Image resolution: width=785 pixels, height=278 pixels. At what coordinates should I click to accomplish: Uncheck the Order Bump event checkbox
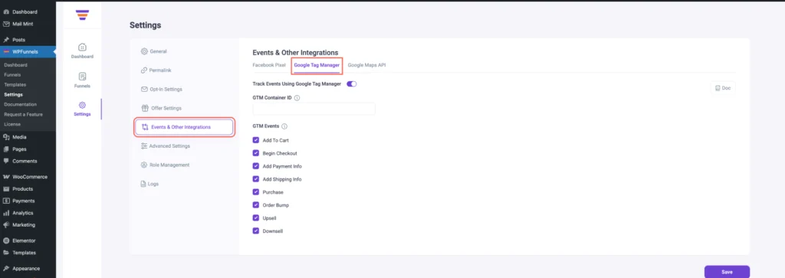[x=256, y=205]
